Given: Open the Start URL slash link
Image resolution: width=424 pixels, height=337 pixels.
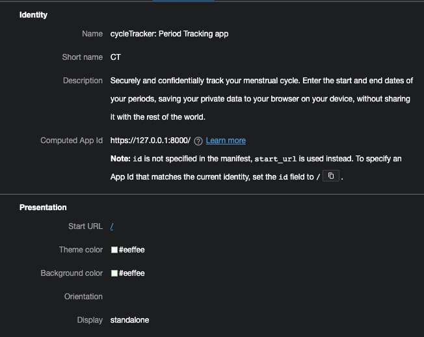Looking at the screenshot, I should pos(113,226).
